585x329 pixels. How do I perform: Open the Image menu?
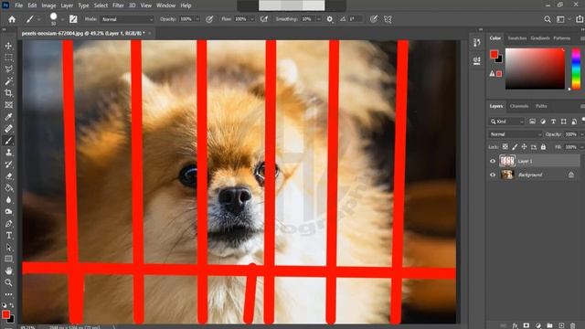[x=48, y=5]
